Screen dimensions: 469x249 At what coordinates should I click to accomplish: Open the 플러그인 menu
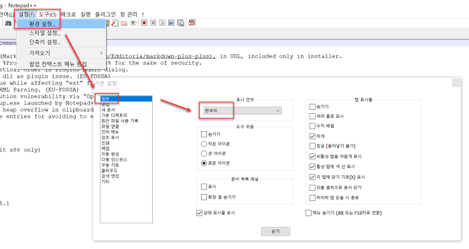pyautogui.click(x=105, y=14)
